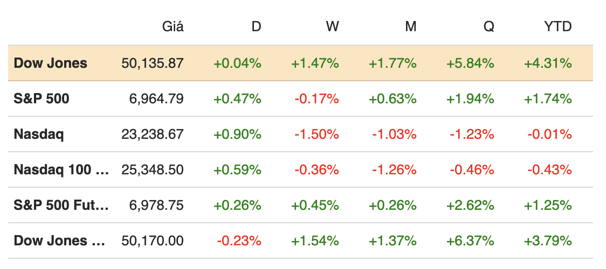Open the Dow Jones index link
Screen dimensions: 606x269
(x=50, y=63)
